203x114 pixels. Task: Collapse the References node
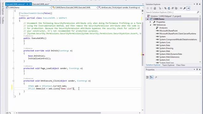click(150, 25)
